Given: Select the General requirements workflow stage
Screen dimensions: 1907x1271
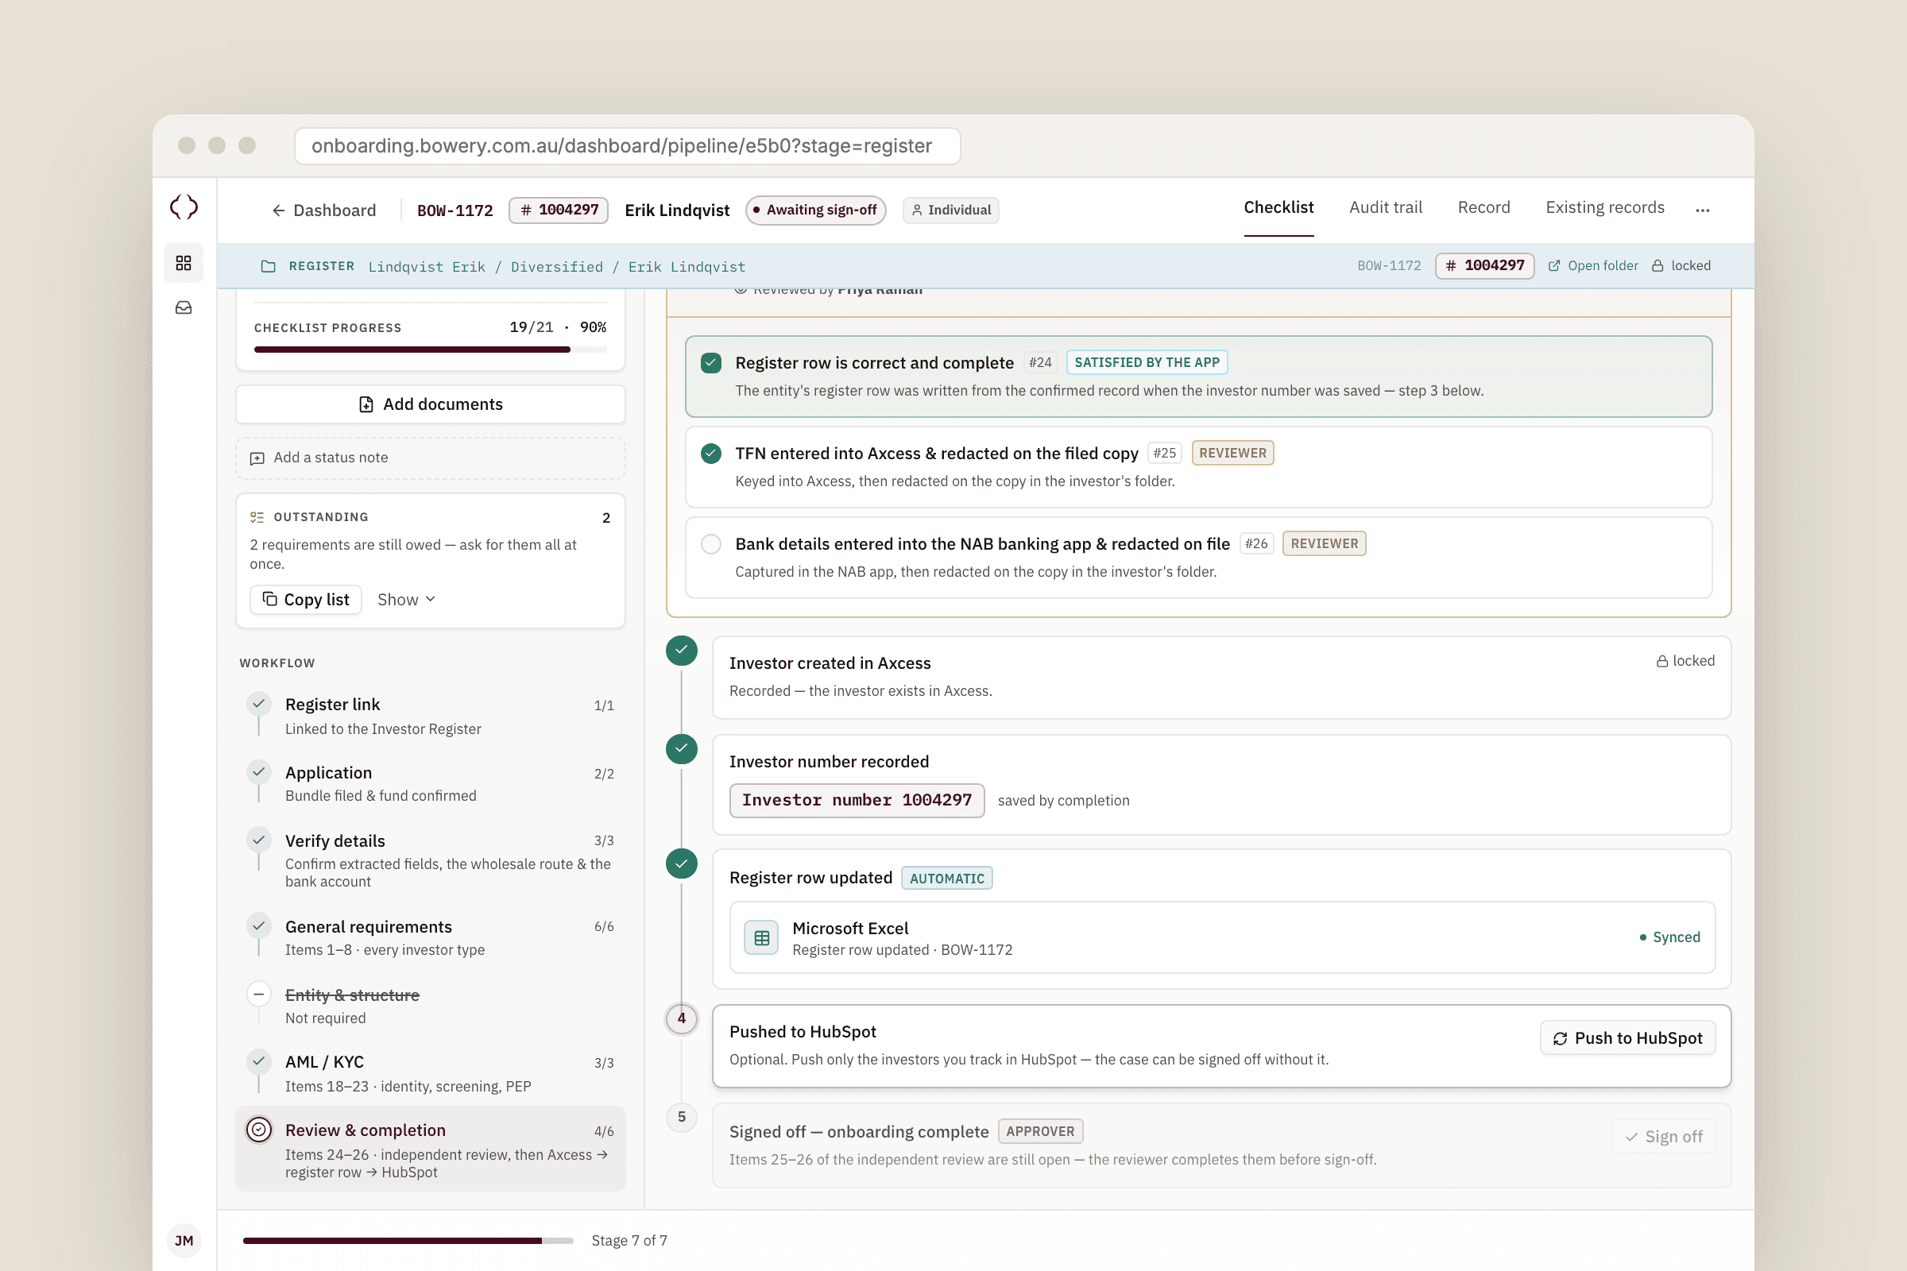Looking at the screenshot, I should click(x=431, y=937).
